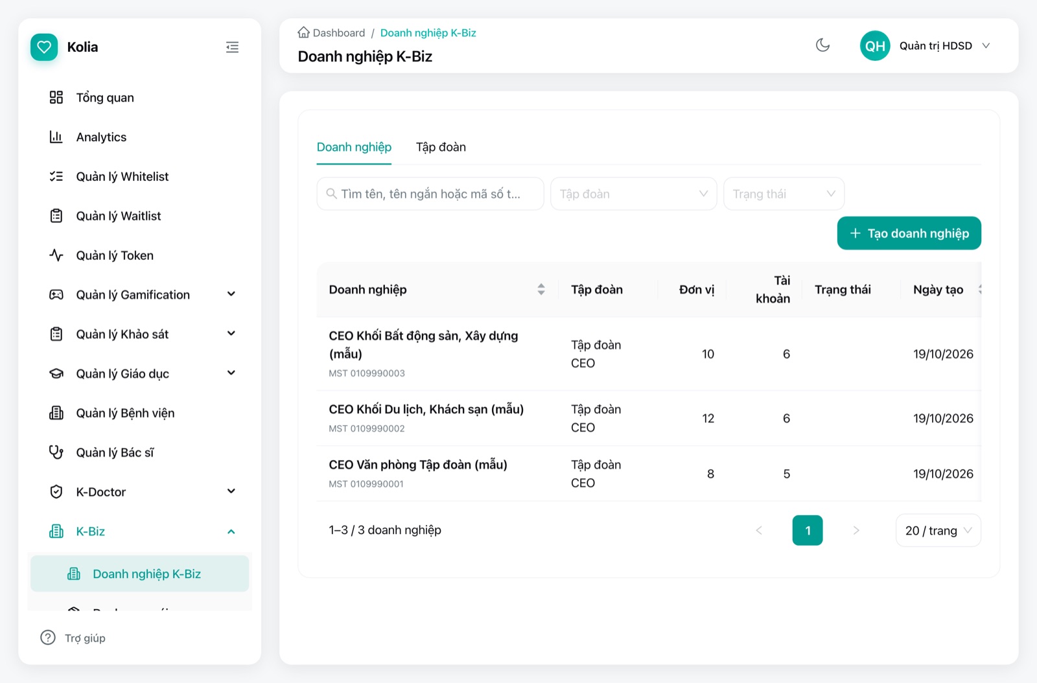This screenshot has width=1037, height=683.
Task: Click Tạo doanh nghiệp button
Action: (909, 233)
